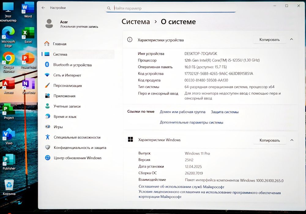Click the back arrow in Settings

coord(43,8)
